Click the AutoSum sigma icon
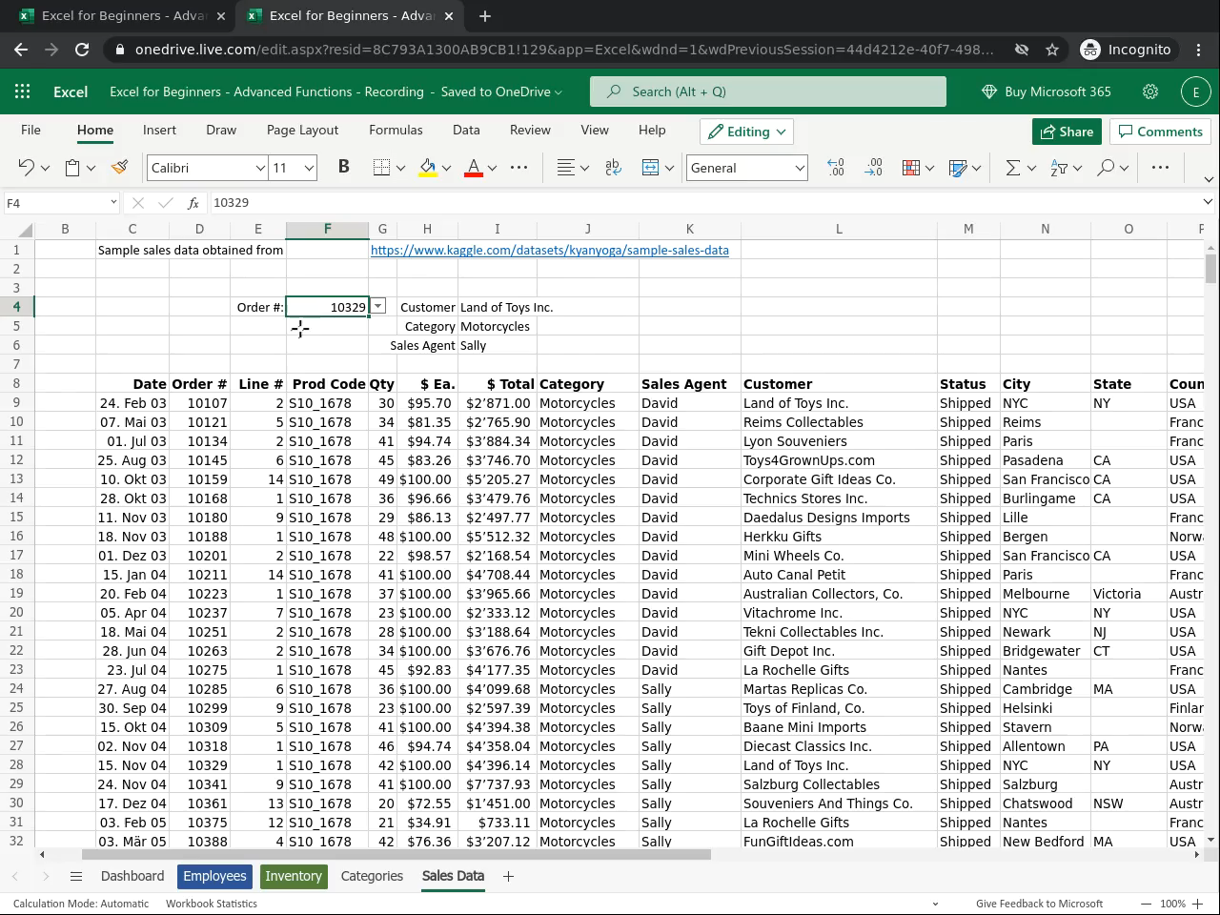 click(x=1012, y=168)
